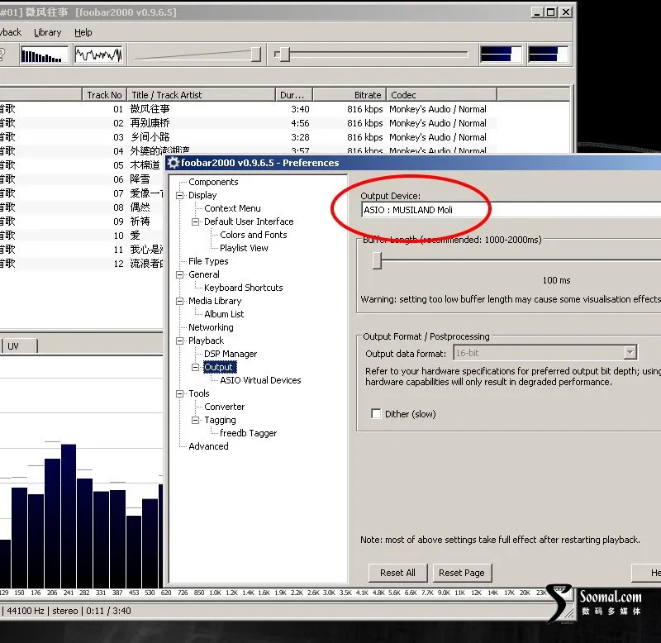Viewport: 661px width, 643px height.
Task: Select Album List preferences page
Action: 224,314
